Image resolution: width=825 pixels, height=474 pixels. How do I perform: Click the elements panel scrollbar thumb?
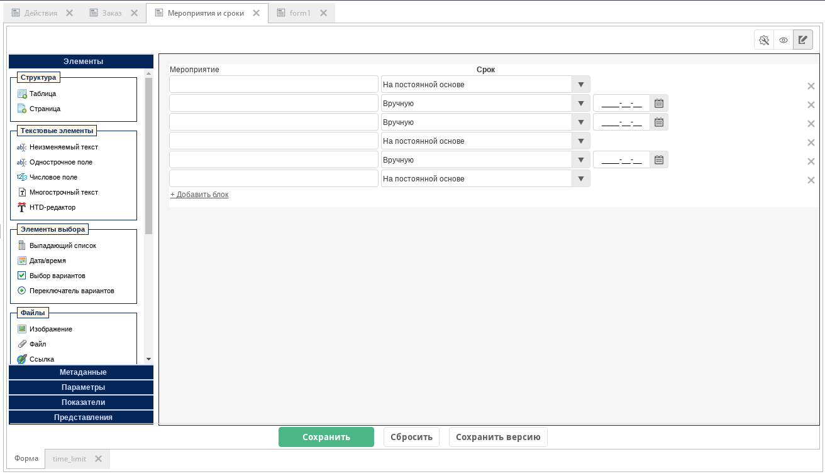point(149,156)
